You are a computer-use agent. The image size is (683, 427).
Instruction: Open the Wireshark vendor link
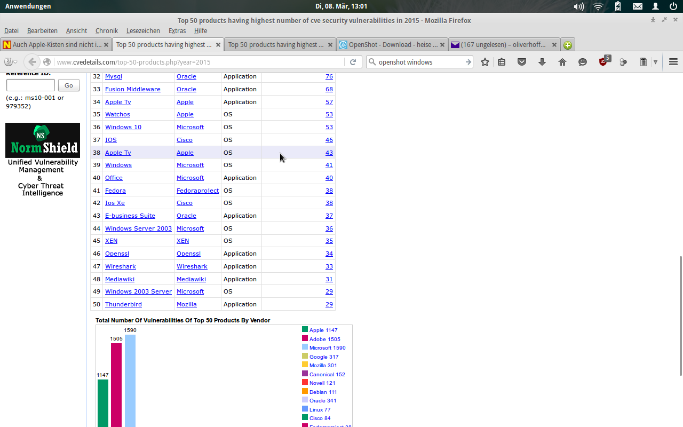tap(192, 266)
